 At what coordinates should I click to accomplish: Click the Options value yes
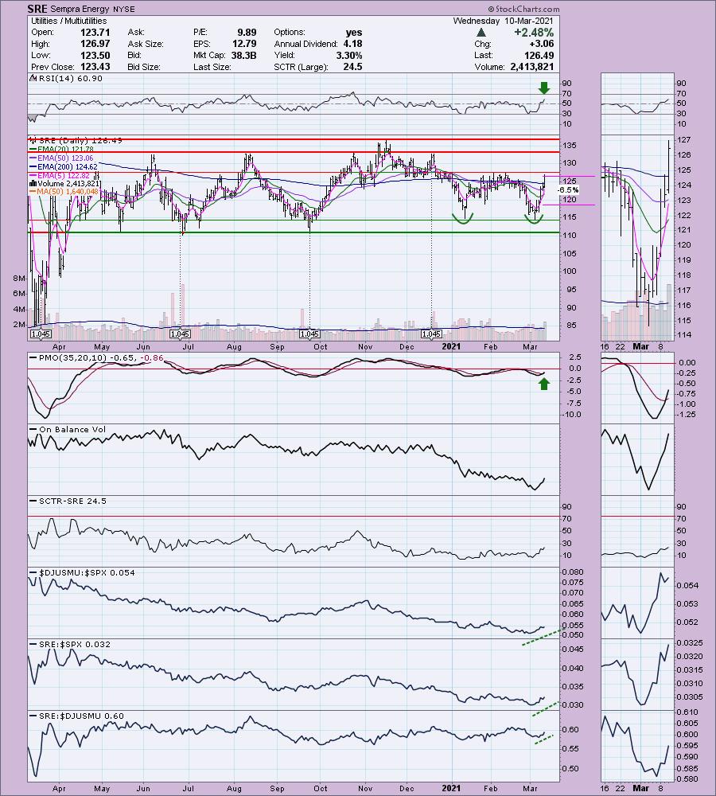(354, 33)
